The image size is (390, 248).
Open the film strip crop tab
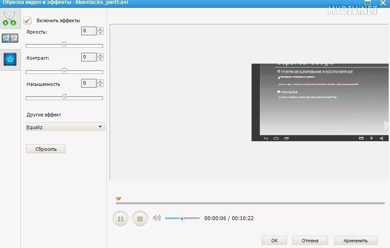(10, 38)
